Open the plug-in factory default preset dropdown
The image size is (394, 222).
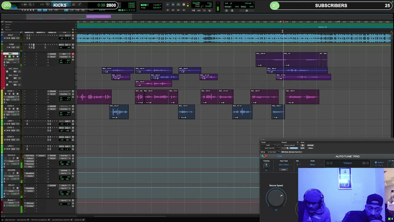pyautogui.click(x=290, y=145)
